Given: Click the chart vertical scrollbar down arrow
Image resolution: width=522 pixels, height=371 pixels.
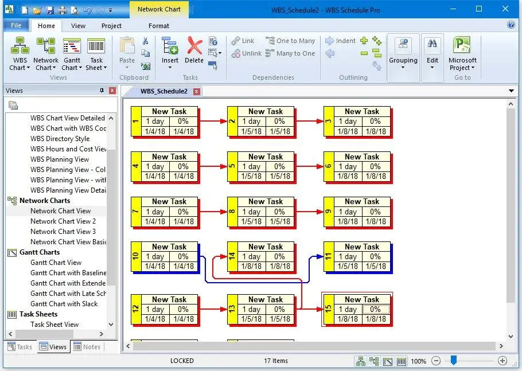Looking at the screenshot, I should pyautogui.click(x=511, y=337).
